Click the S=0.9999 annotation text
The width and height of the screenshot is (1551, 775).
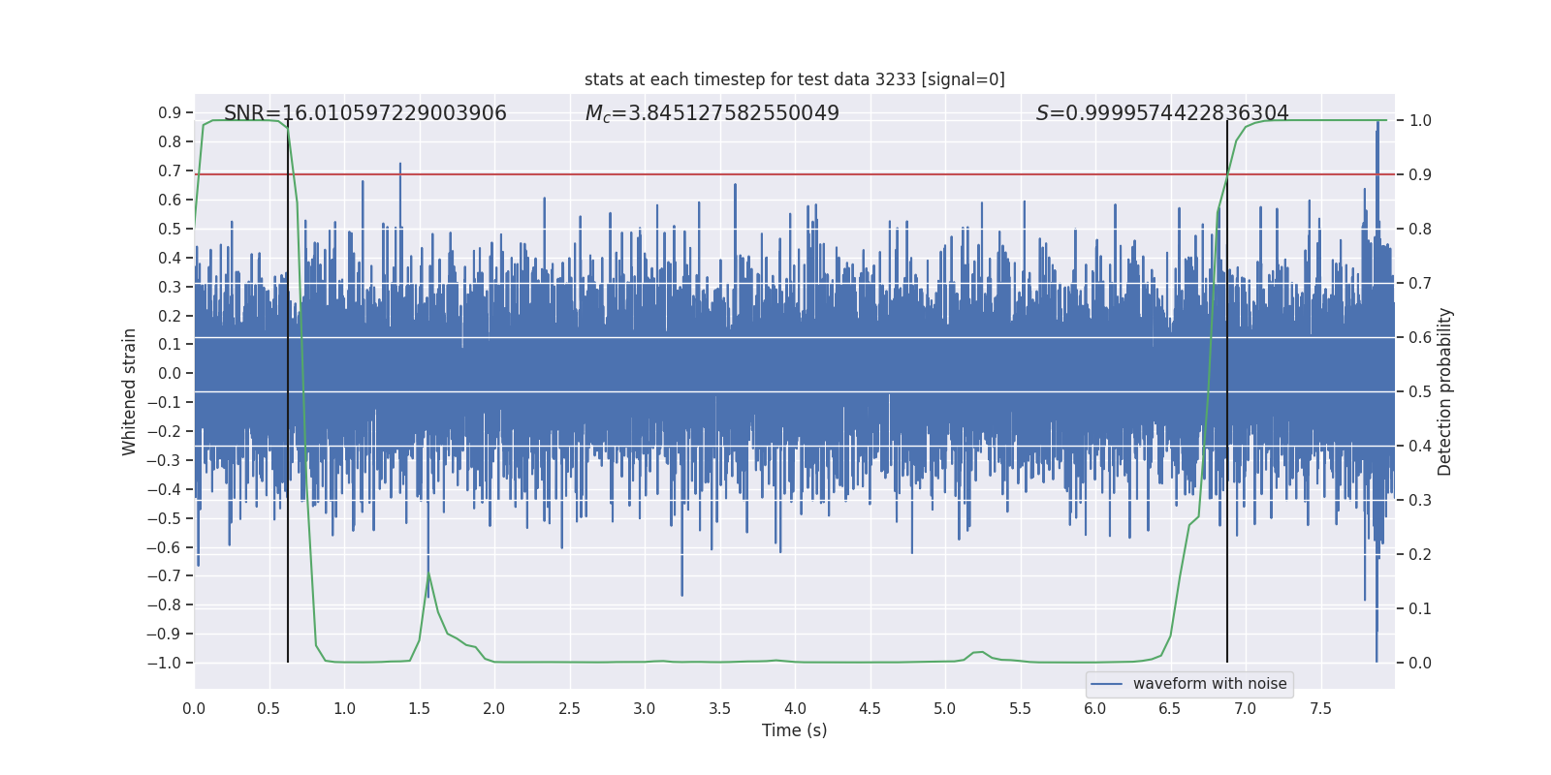(x=1161, y=113)
